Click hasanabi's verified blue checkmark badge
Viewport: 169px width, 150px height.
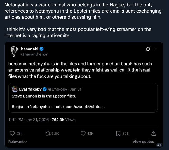point(41,49)
